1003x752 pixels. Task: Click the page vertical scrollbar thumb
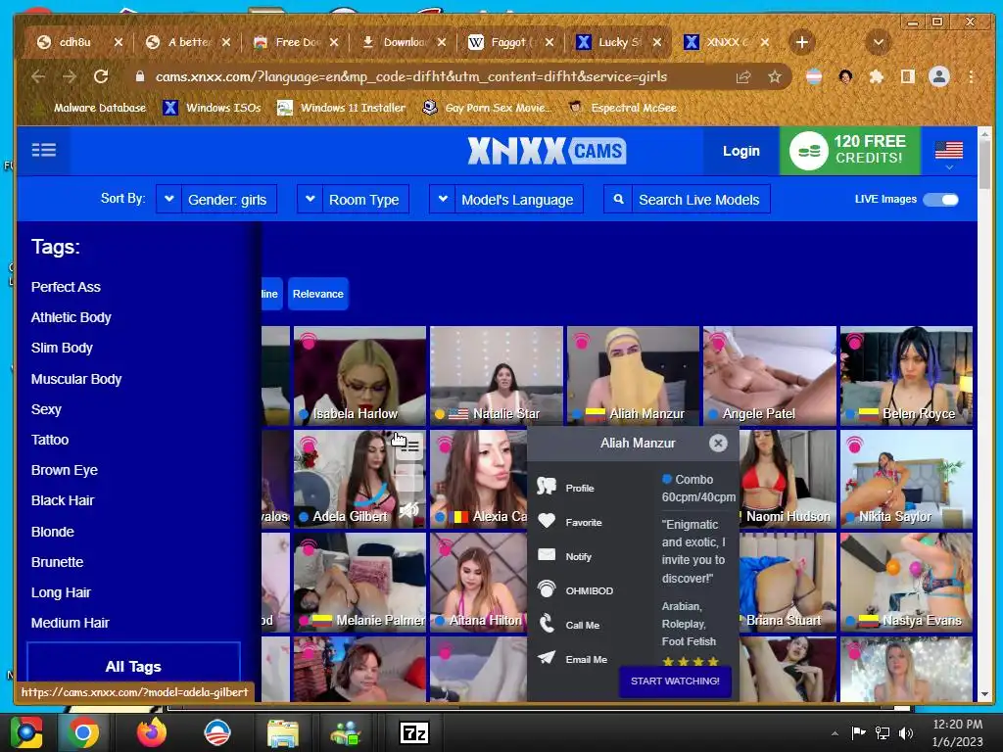pos(984,164)
